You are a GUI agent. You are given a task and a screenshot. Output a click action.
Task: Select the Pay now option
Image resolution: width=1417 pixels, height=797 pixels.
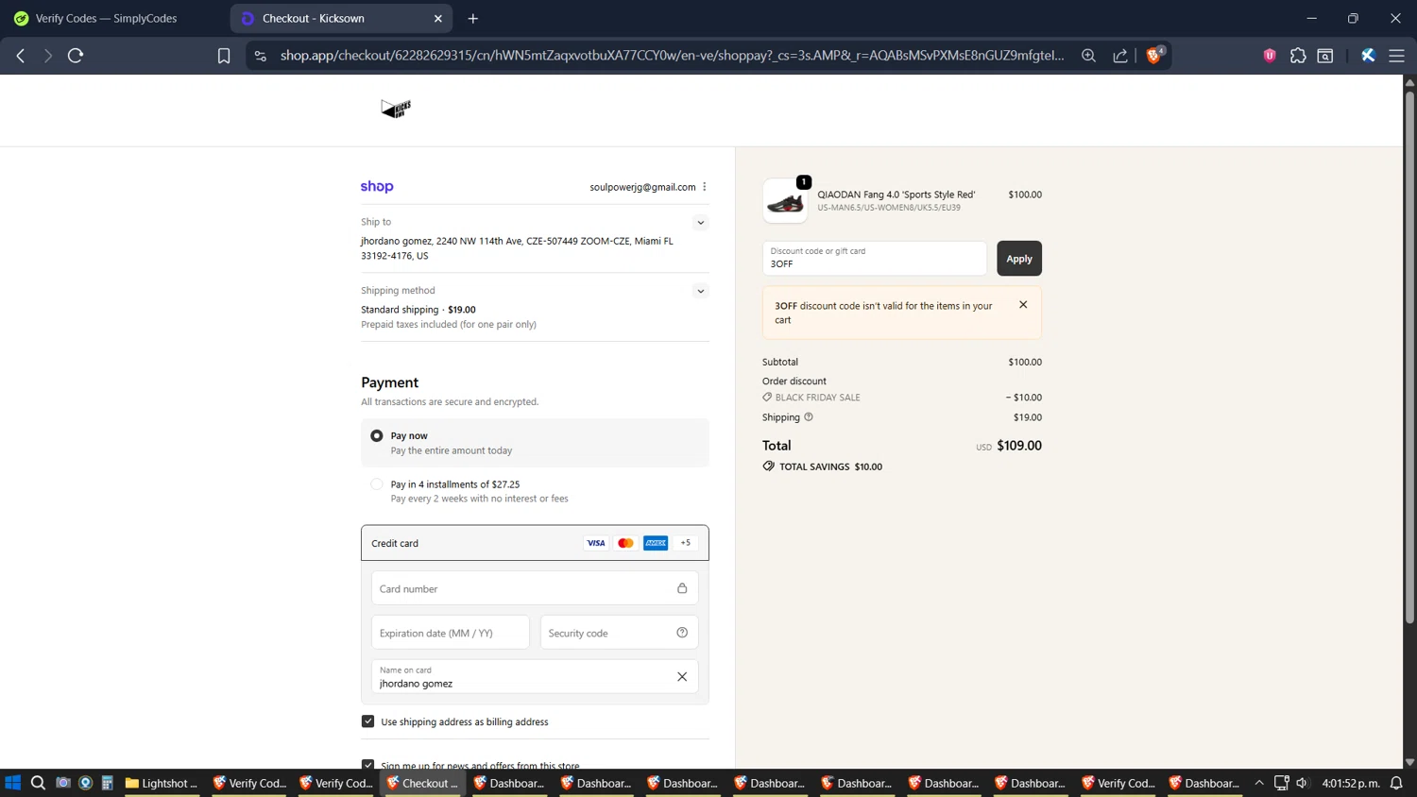click(377, 435)
